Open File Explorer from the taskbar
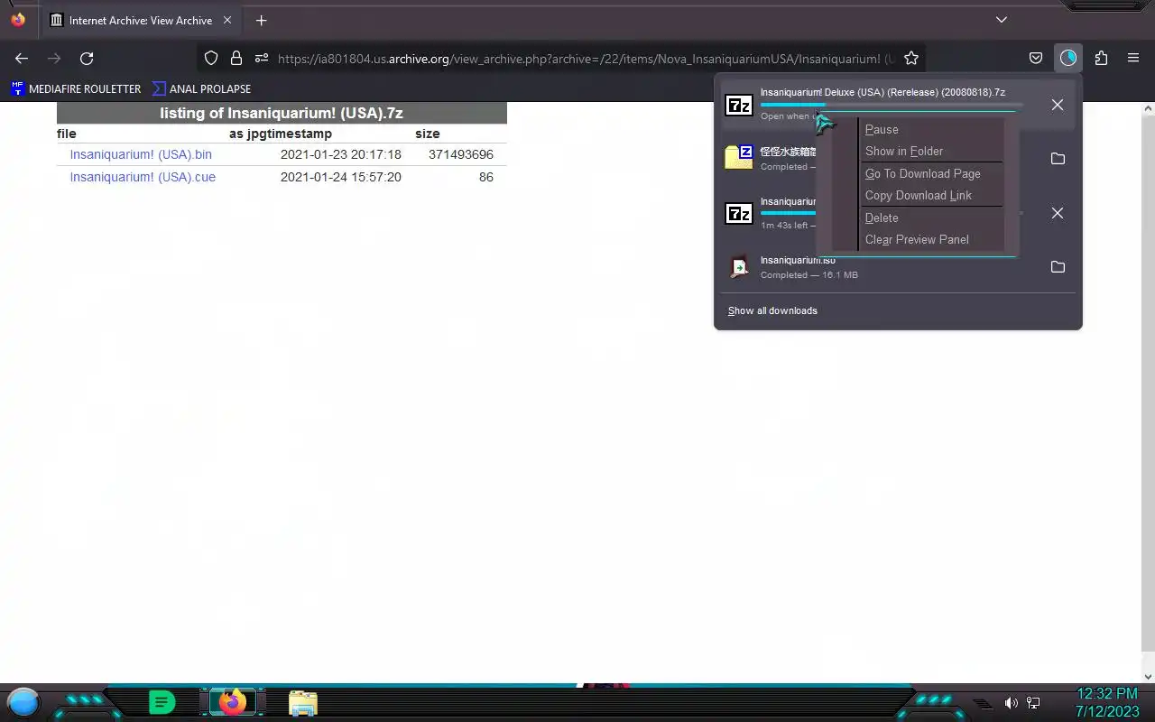The width and height of the screenshot is (1155, 722). [x=303, y=702]
